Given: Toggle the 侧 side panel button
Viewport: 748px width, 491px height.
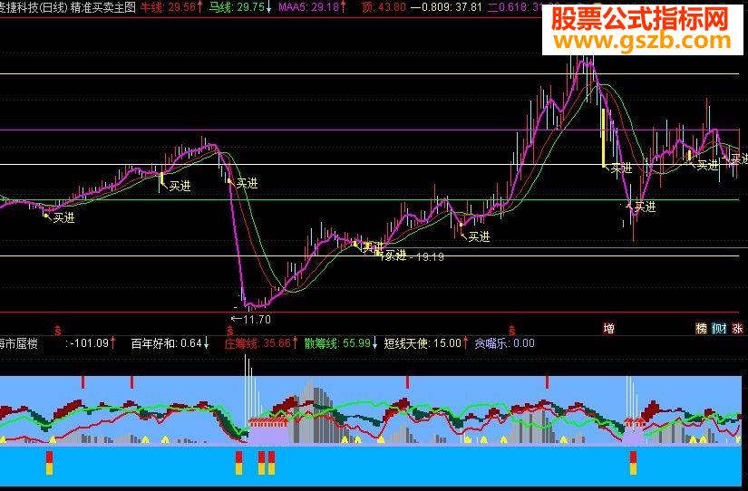Looking at the screenshot, I should click(x=719, y=329).
